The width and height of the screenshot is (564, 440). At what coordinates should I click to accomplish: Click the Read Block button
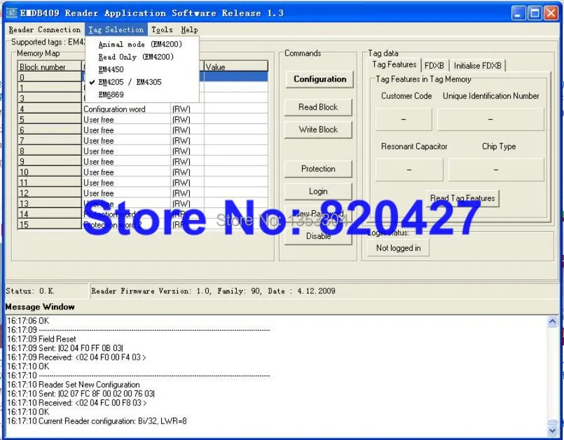click(x=318, y=107)
